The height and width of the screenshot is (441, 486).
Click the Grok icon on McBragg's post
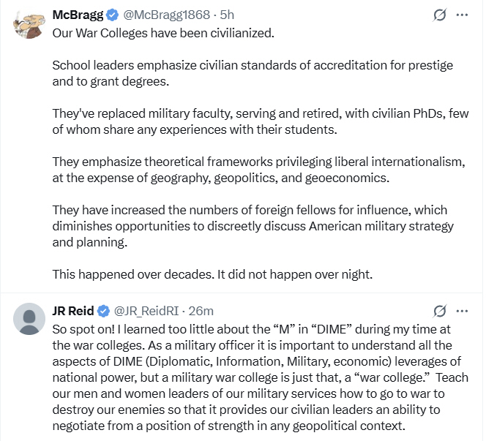point(440,15)
